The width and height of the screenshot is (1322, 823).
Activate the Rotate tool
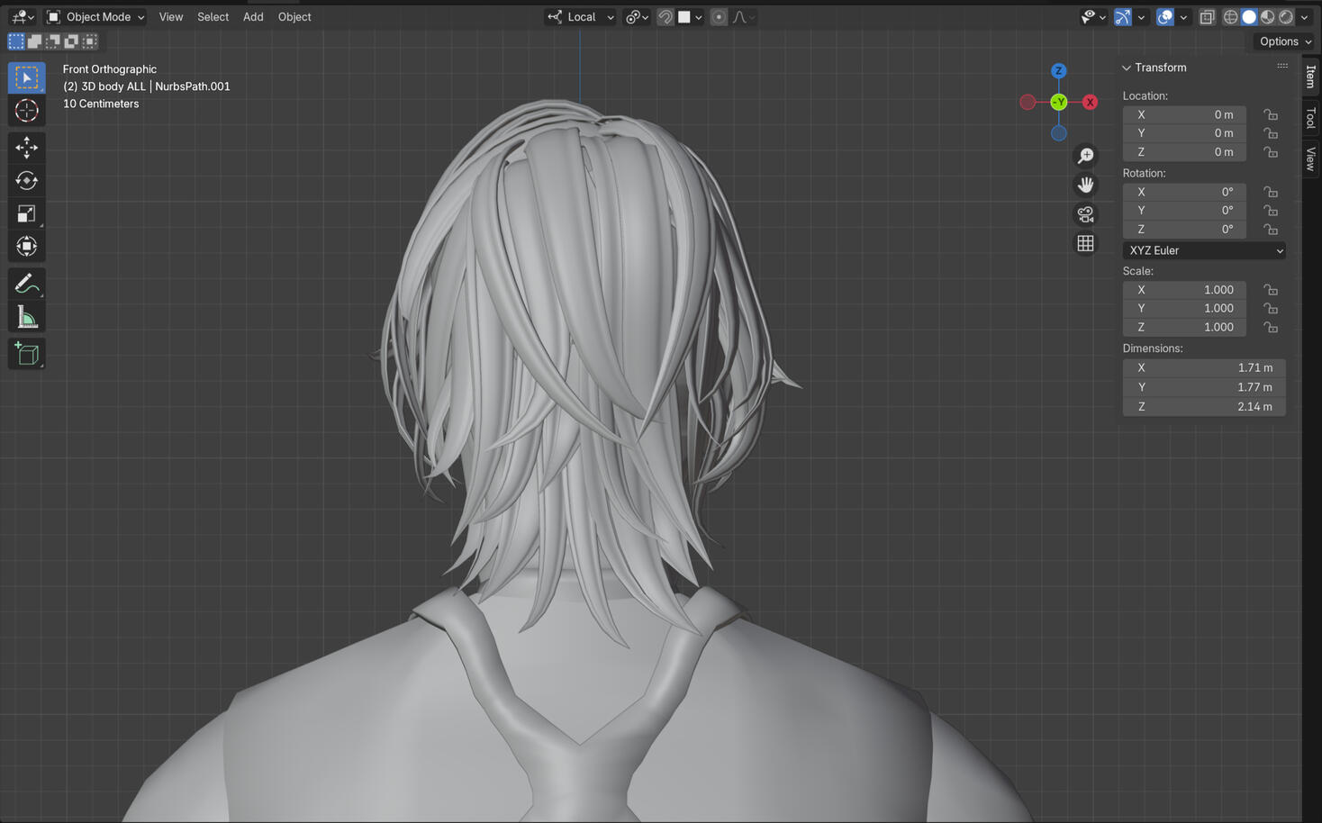26,180
